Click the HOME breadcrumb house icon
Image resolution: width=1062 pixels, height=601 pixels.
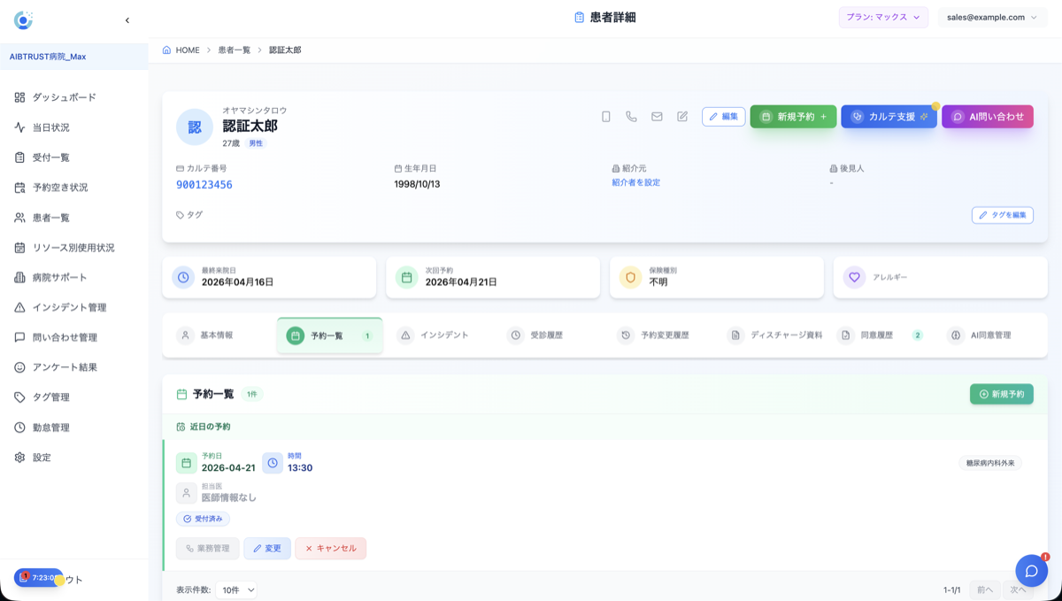(166, 50)
